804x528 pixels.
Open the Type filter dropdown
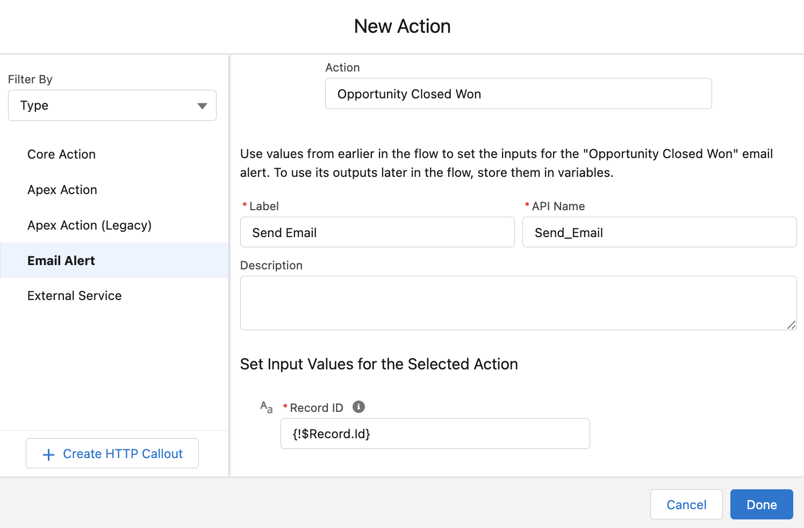click(x=112, y=105)
